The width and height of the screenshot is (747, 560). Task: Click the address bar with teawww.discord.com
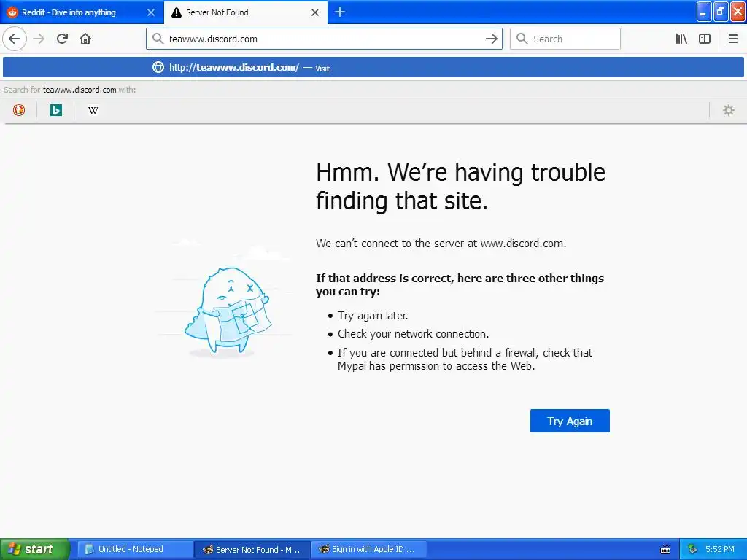324,39
